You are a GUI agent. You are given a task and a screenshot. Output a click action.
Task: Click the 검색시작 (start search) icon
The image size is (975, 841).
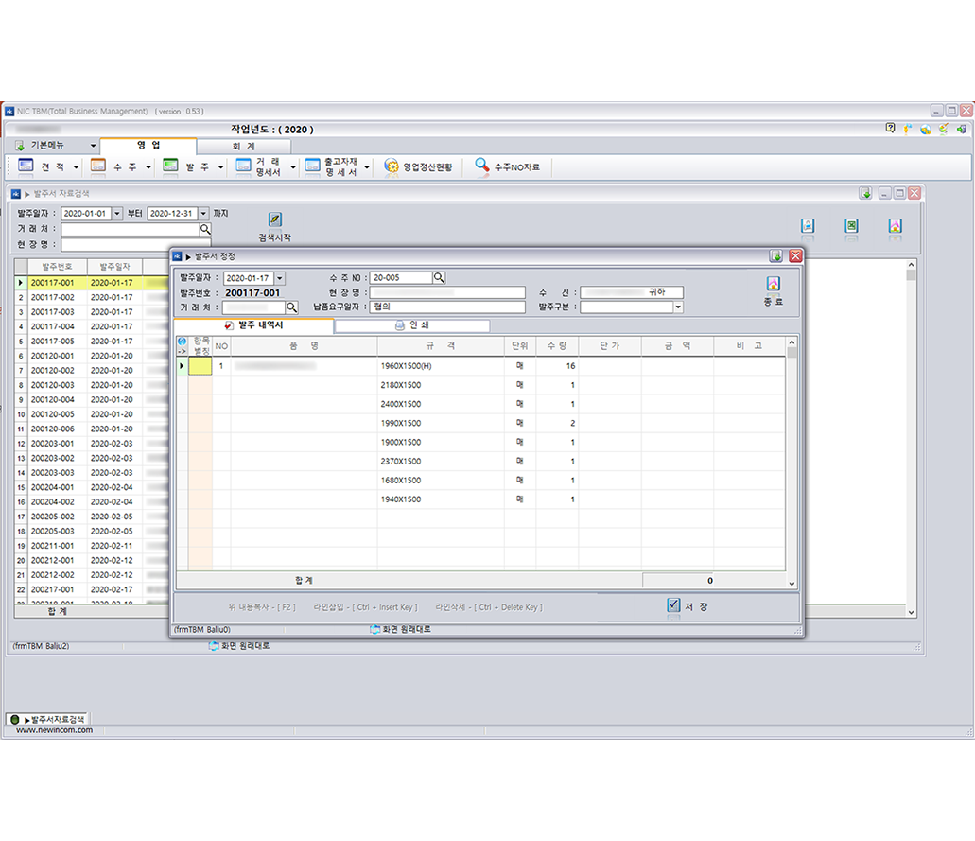[x=274, y=220]
